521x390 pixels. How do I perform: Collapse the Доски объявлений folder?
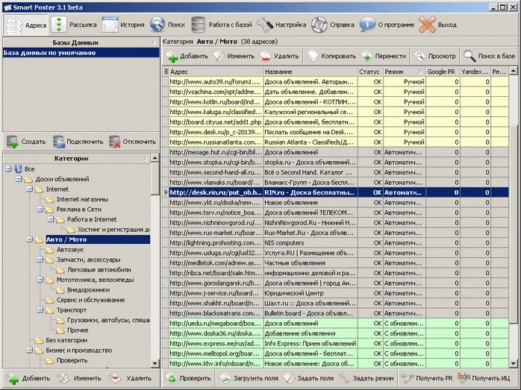point(19,179)
